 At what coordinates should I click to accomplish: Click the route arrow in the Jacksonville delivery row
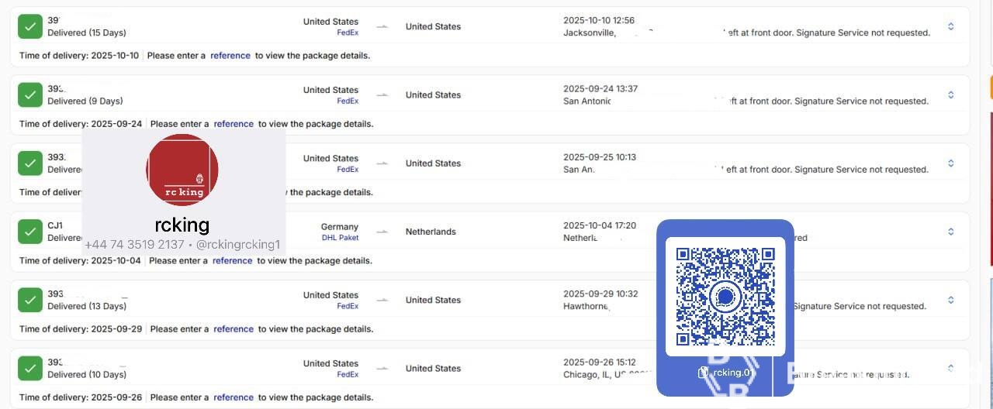[x=382, y=27]
